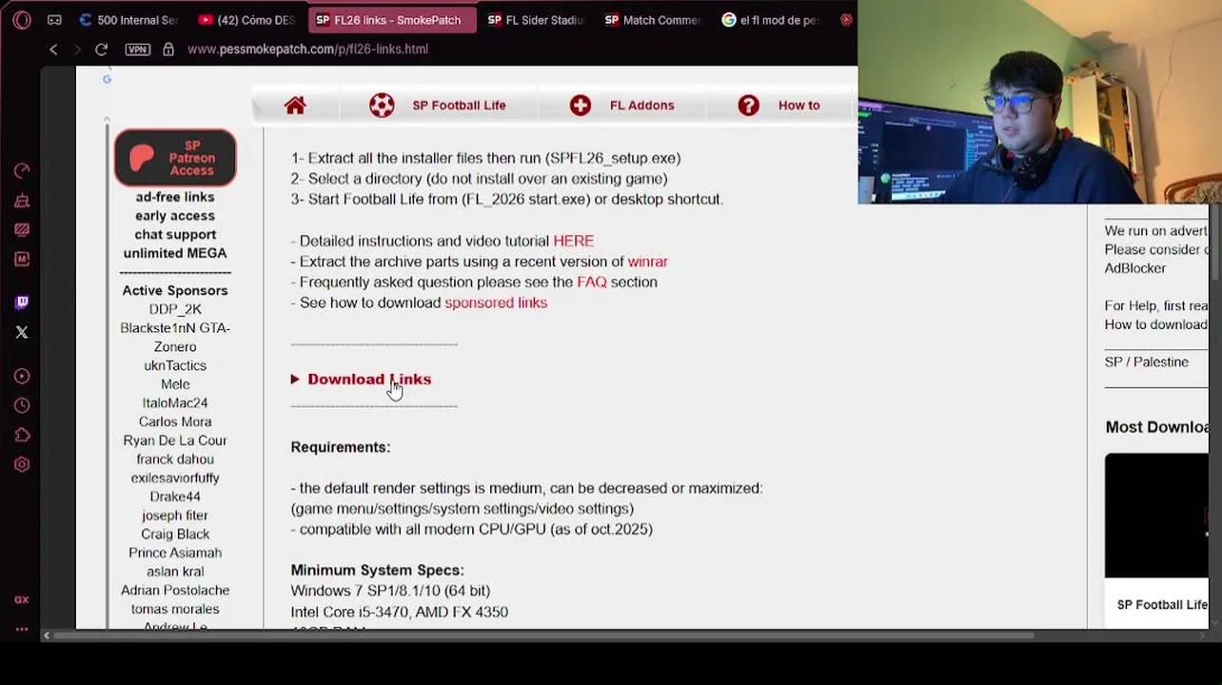Image resolution: width=1222 pixels, height=685 pixels.
Task: Click the Active Sponsors heading
Action: coord(175,291)
